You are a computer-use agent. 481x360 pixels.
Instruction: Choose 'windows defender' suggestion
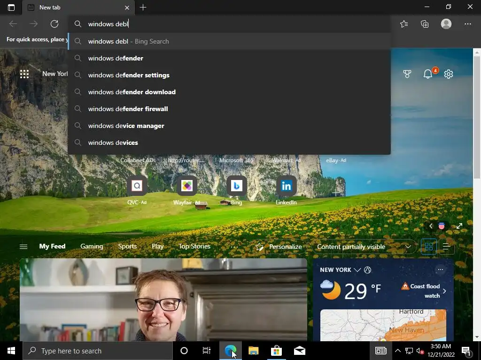click(x=229, y=58)
